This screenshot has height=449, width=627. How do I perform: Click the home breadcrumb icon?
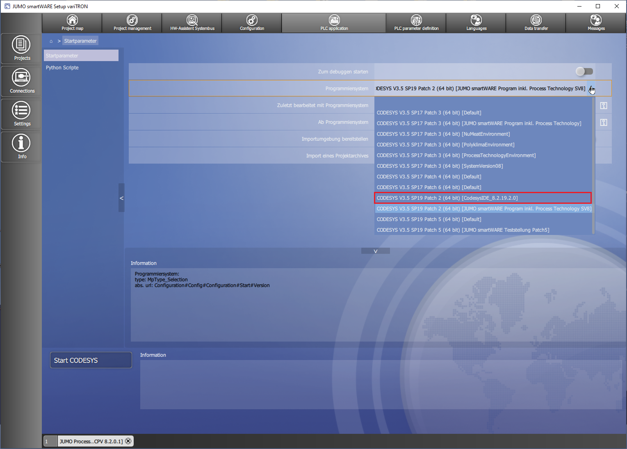pyautogui.click(x=51, y=41)
